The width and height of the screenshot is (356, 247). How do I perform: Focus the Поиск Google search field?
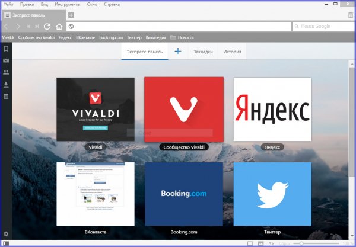[323, 27]
